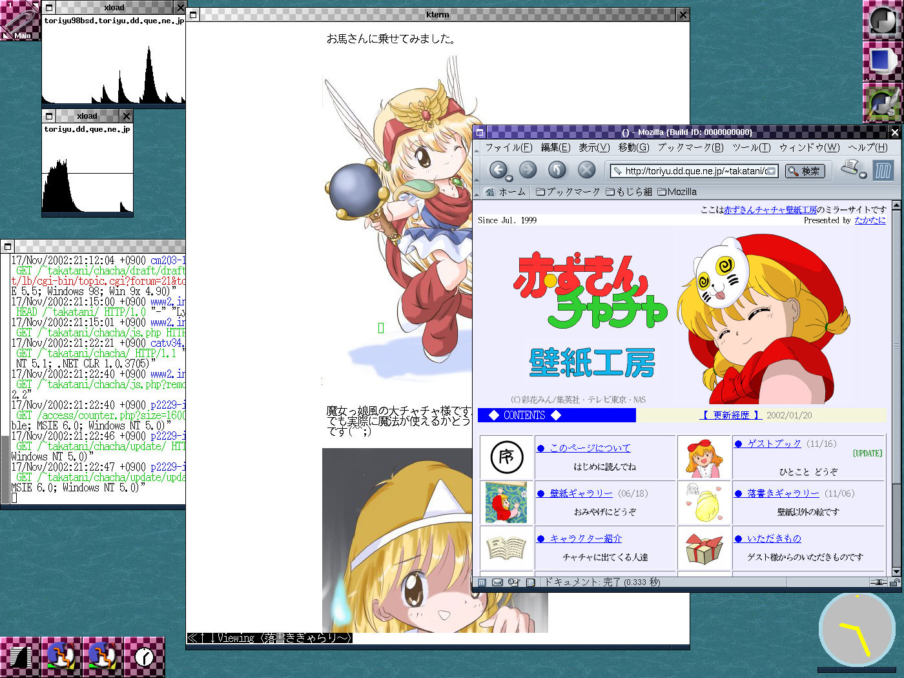Click the Home house icon in the bookmarks bar
904x678 pixels.
pyautogui.click(x=490, y=192)
